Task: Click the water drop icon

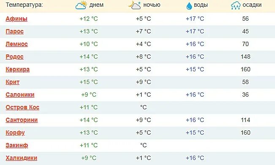Action: tap(189, 6)
